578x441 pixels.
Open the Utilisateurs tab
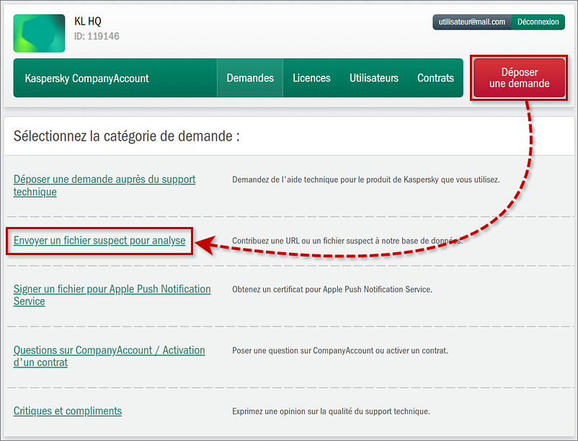pyautogui.click(x=374, y=78)
